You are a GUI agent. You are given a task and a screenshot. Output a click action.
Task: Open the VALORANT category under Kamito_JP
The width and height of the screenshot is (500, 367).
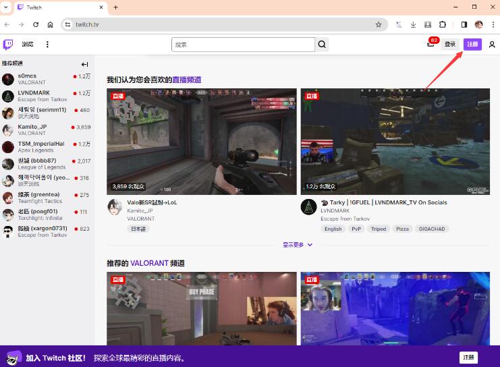pyautogui.click(x=141, y=219)
